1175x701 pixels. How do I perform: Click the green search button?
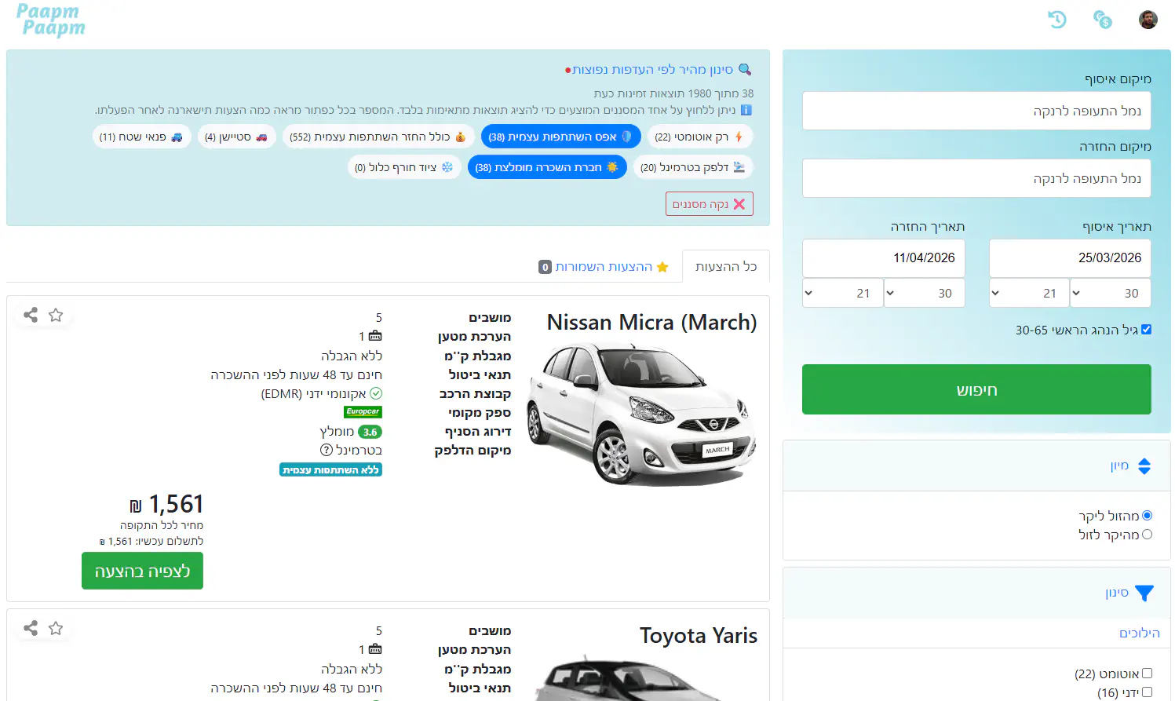click(x=976, y=389)
